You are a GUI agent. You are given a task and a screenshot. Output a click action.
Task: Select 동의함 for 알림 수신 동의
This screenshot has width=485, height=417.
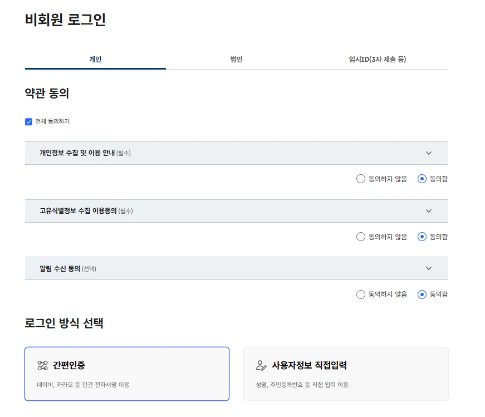click(x=422, y=294)
